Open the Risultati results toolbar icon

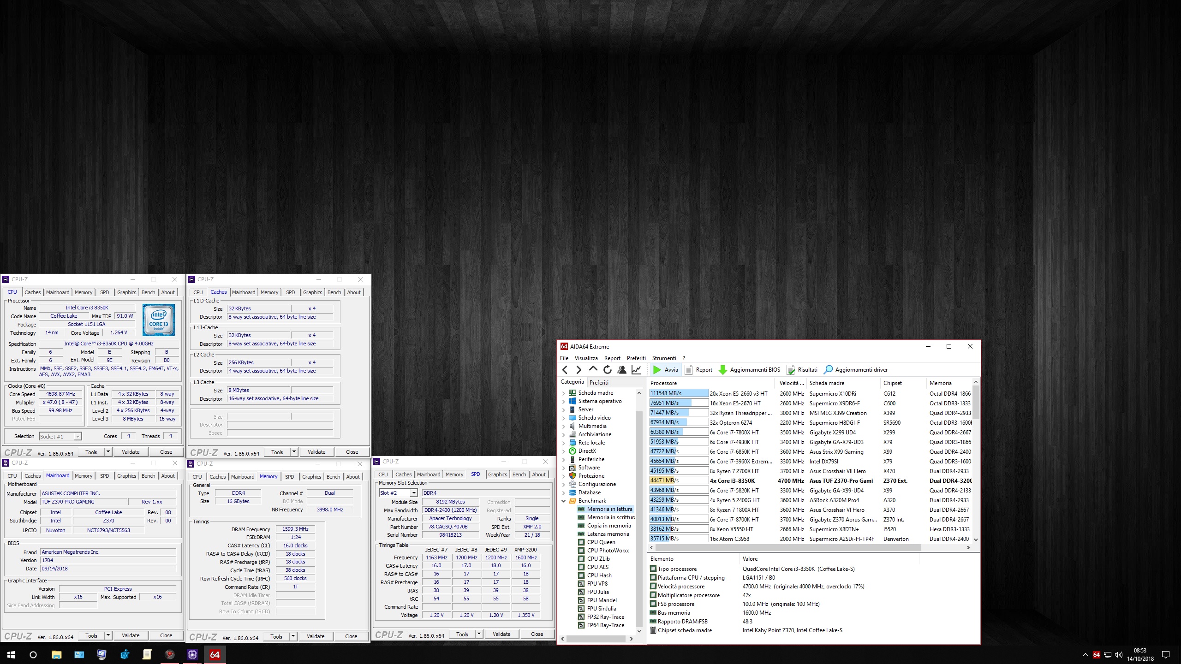[791, 369]
